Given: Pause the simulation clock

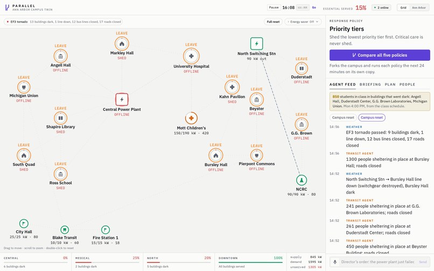Looking at the screenshot, I should click(274, 8).
